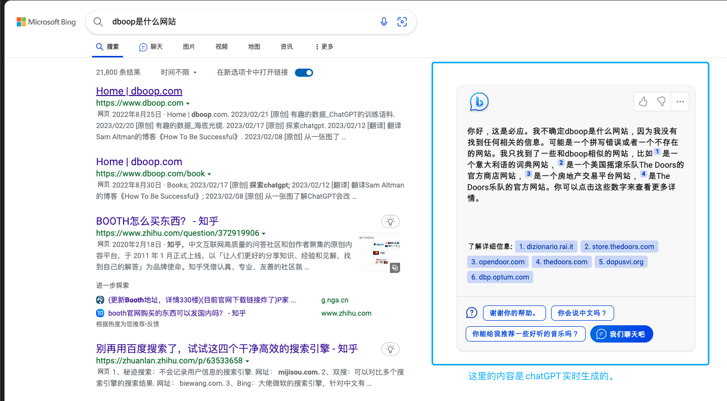Click the microphone voice search icon
The height and width of the screenshot is (401, 727).
384,22
